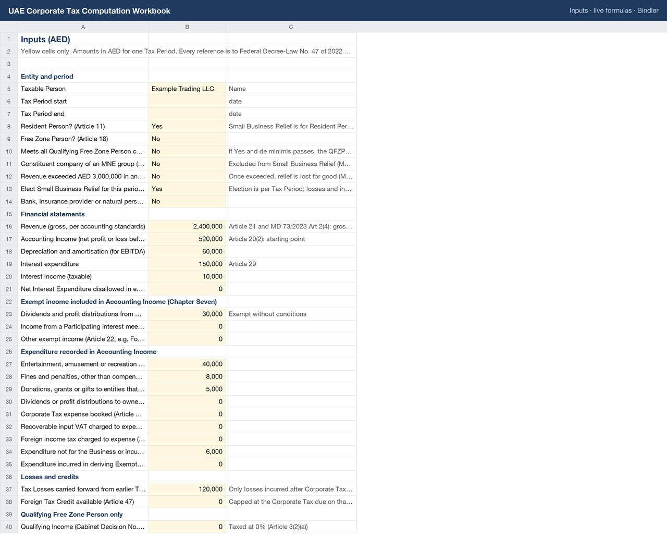
Task: Click the 'Expenditure recorded in Accounting Income' heading
Action: pyautogui.click(x=89, y=351)
